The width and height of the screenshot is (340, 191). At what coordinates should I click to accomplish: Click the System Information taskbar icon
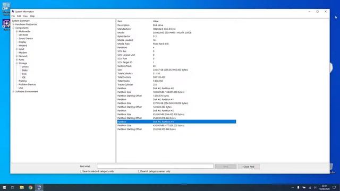(39, 187)
